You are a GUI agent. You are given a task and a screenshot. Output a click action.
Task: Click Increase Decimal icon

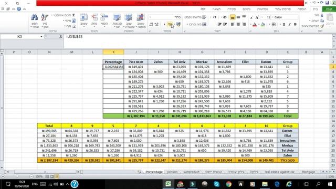point(156,25)
